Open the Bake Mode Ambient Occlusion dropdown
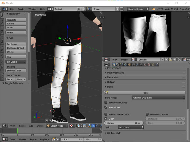This screenshot has width=190, height=142. [x=159, y=97]
